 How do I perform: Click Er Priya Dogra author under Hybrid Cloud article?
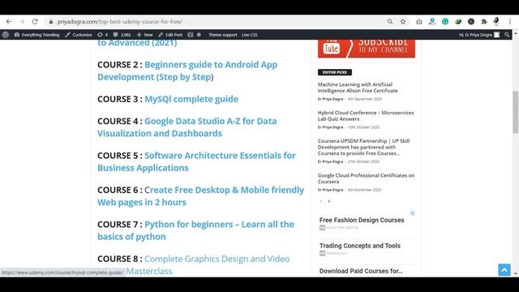330,127
